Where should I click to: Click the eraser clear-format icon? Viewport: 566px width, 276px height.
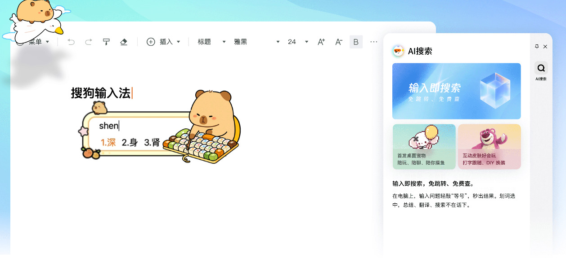click(x=124, y=42)
